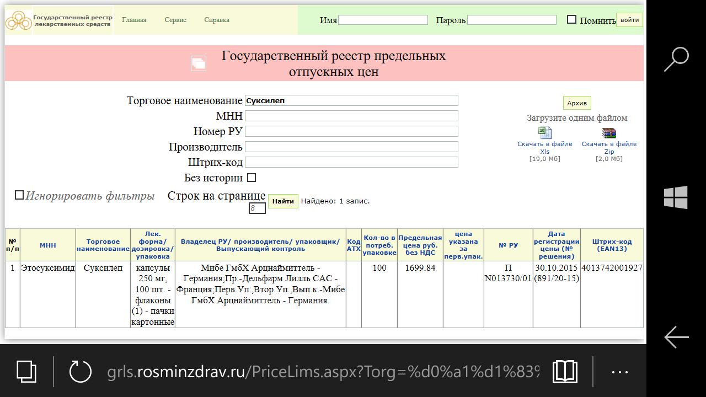The height and width of the screenshot is (397, 706).
Task: Tap the Windows logo home button
Action: [676, 197]
